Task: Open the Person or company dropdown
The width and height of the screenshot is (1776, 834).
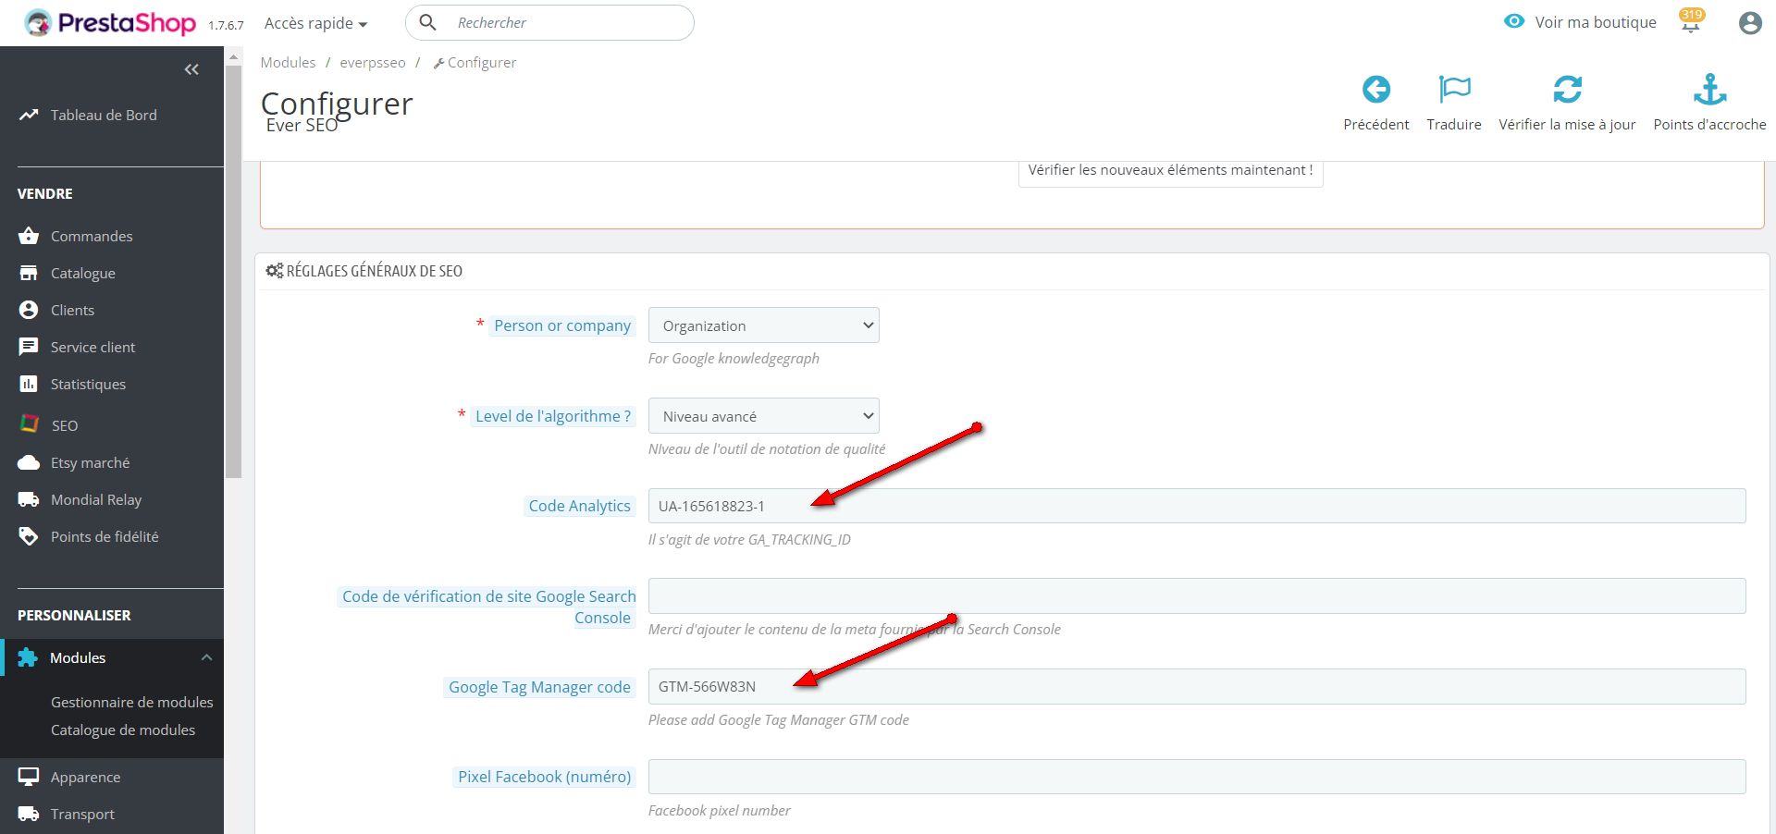Action: 763,325
